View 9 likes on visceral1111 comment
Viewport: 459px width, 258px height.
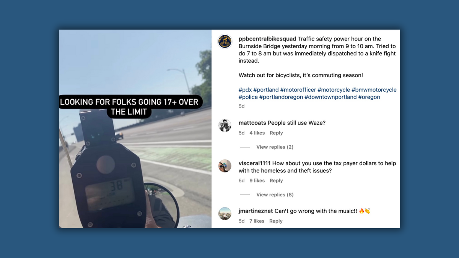[x=257, y=181]
